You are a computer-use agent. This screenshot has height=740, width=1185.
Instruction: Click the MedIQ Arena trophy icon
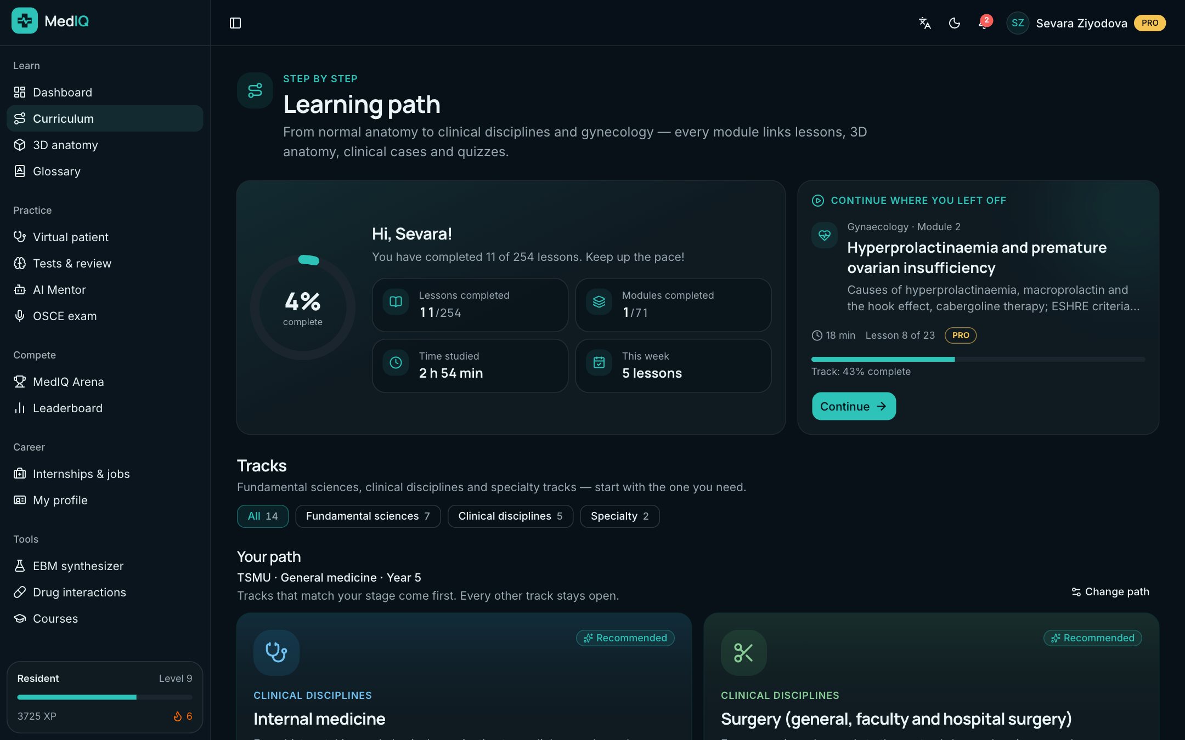[x=20, y=382]
